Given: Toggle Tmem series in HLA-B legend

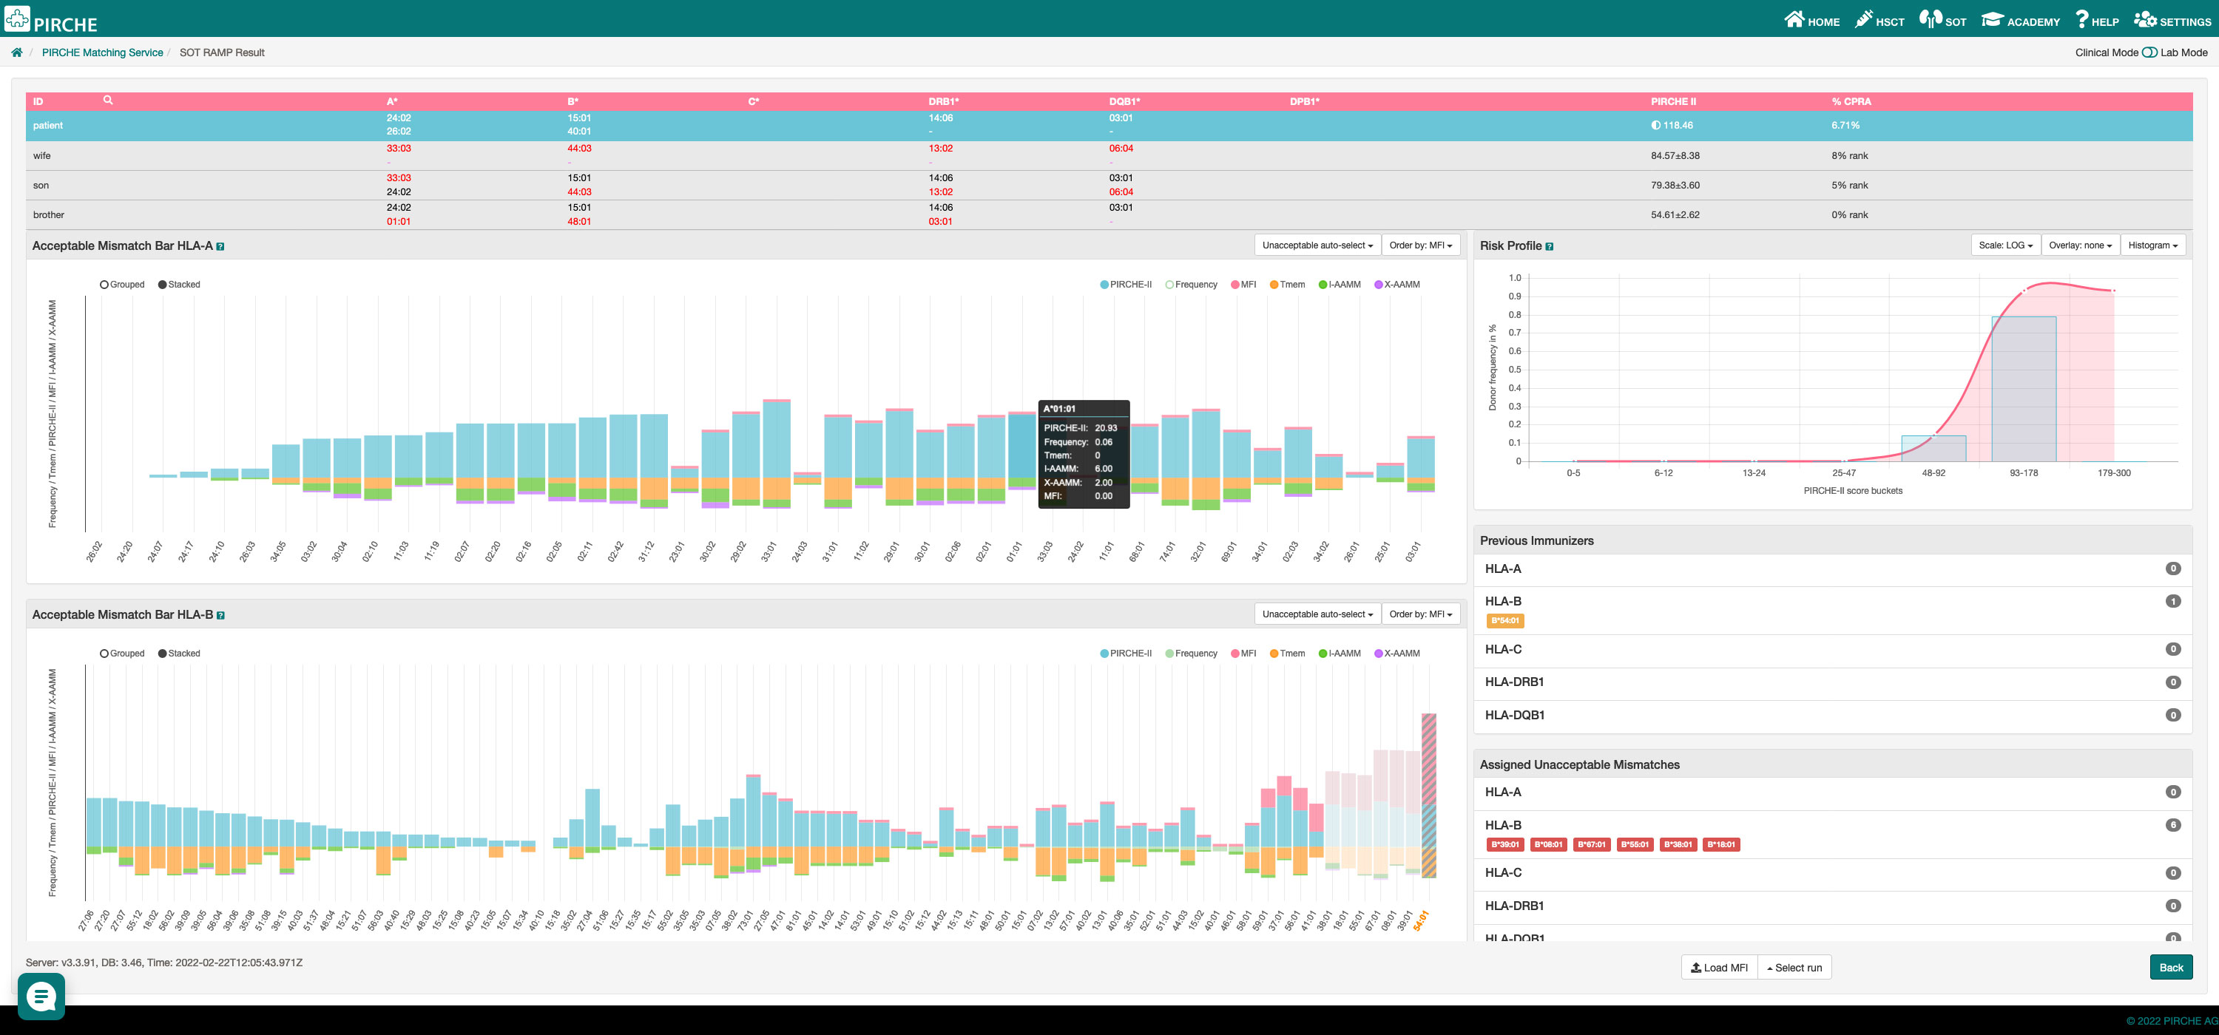Looking at the screenshot, I should point(1287,654).
